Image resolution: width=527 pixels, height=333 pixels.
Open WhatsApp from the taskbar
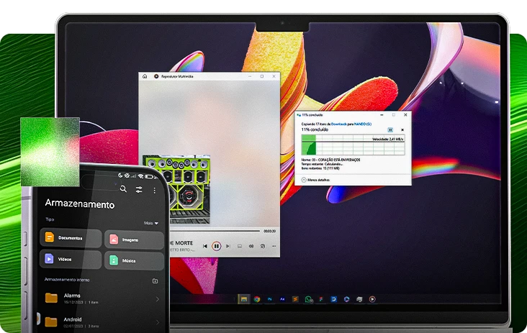tap(308, 298)
